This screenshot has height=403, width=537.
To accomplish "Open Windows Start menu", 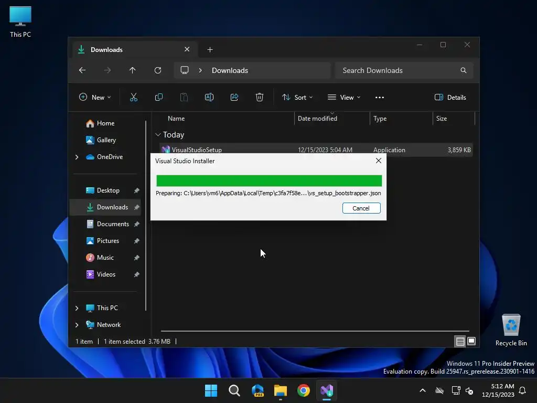I will [x=211, y=390].
